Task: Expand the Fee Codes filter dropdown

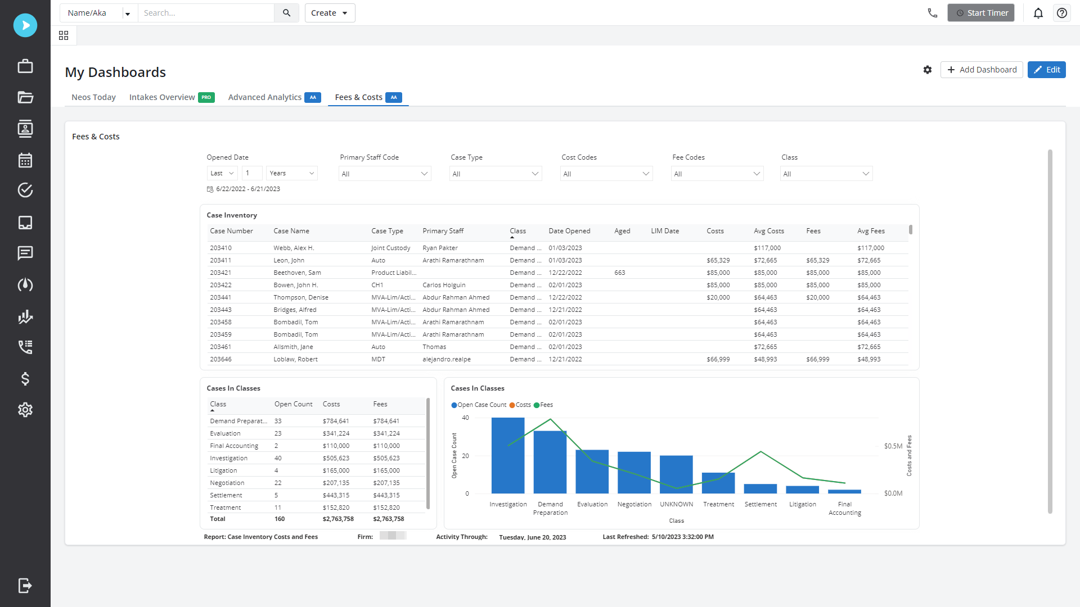Action: (x=717, y=174)
